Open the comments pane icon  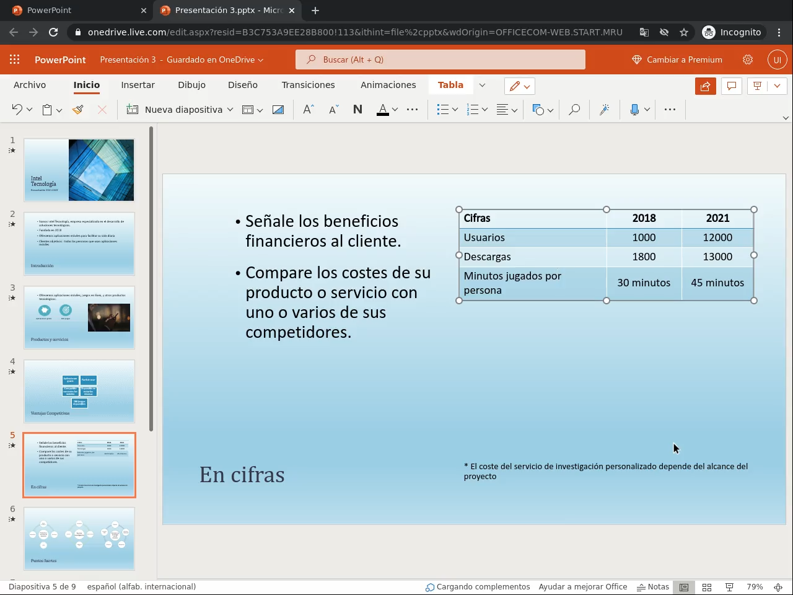(732, 86)
